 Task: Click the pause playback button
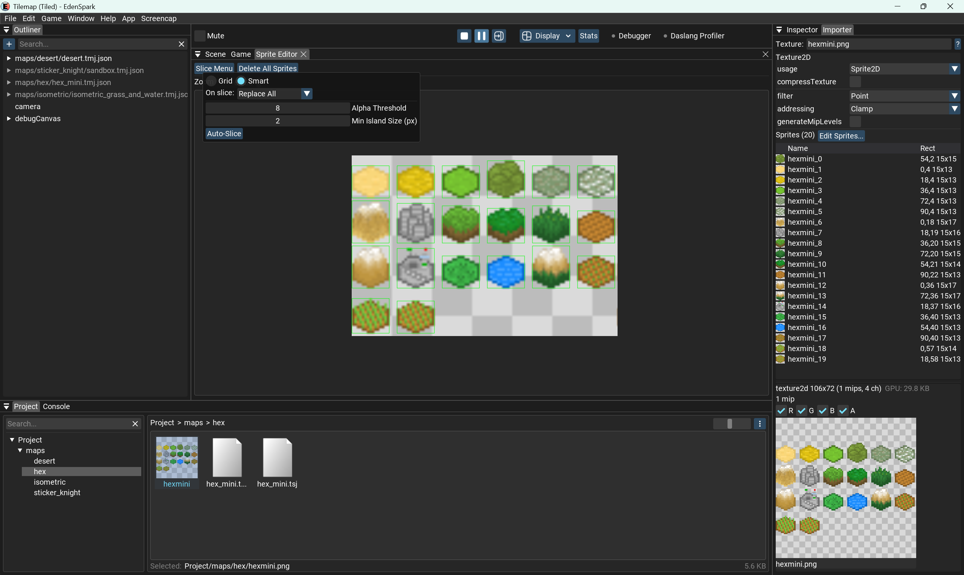[x=481, y=36]
